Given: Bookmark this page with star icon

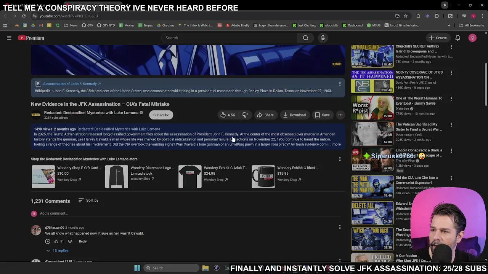Looking at the screenshot, I should [x=406, y=16].
